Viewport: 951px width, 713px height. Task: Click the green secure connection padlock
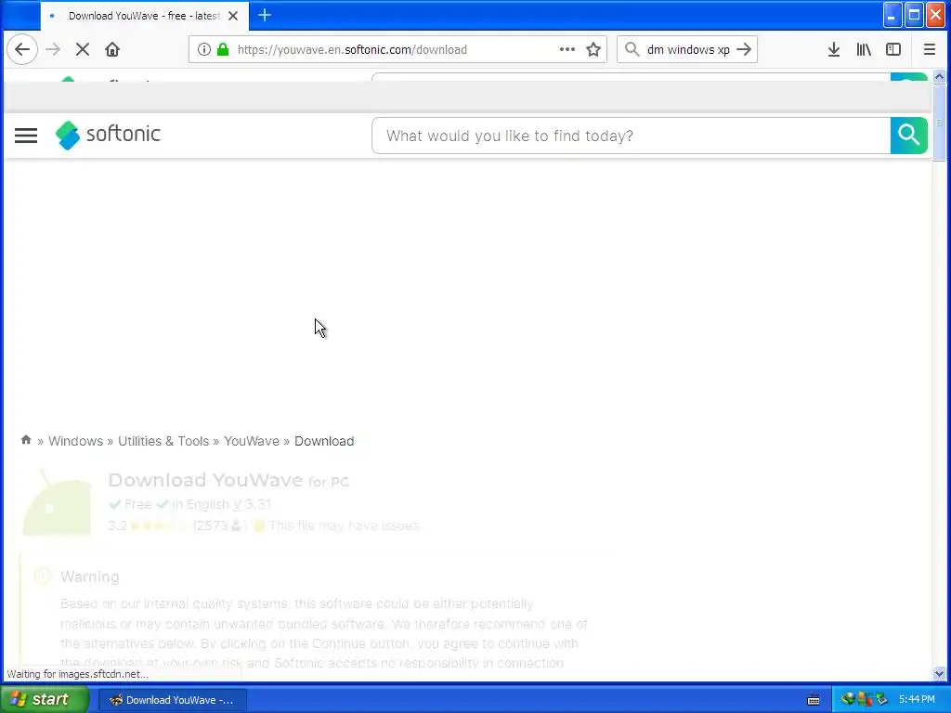click(x=223, y=49)
